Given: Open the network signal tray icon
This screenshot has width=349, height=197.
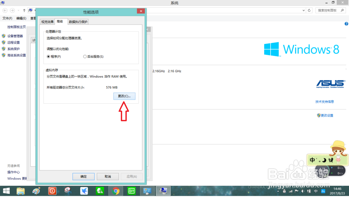Looking at the screenshot, I should [290, 191].
